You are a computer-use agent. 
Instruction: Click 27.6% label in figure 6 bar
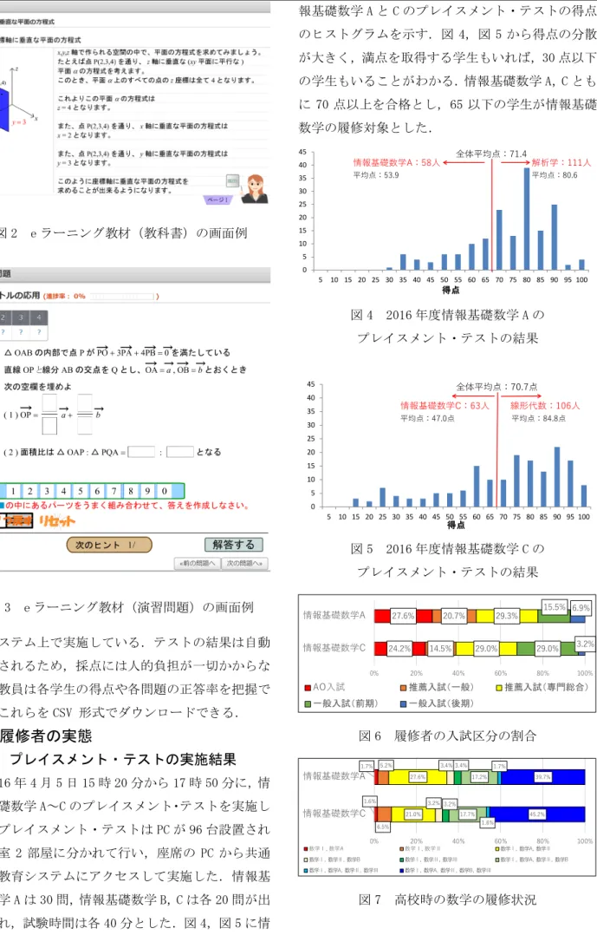click(403, 616)
